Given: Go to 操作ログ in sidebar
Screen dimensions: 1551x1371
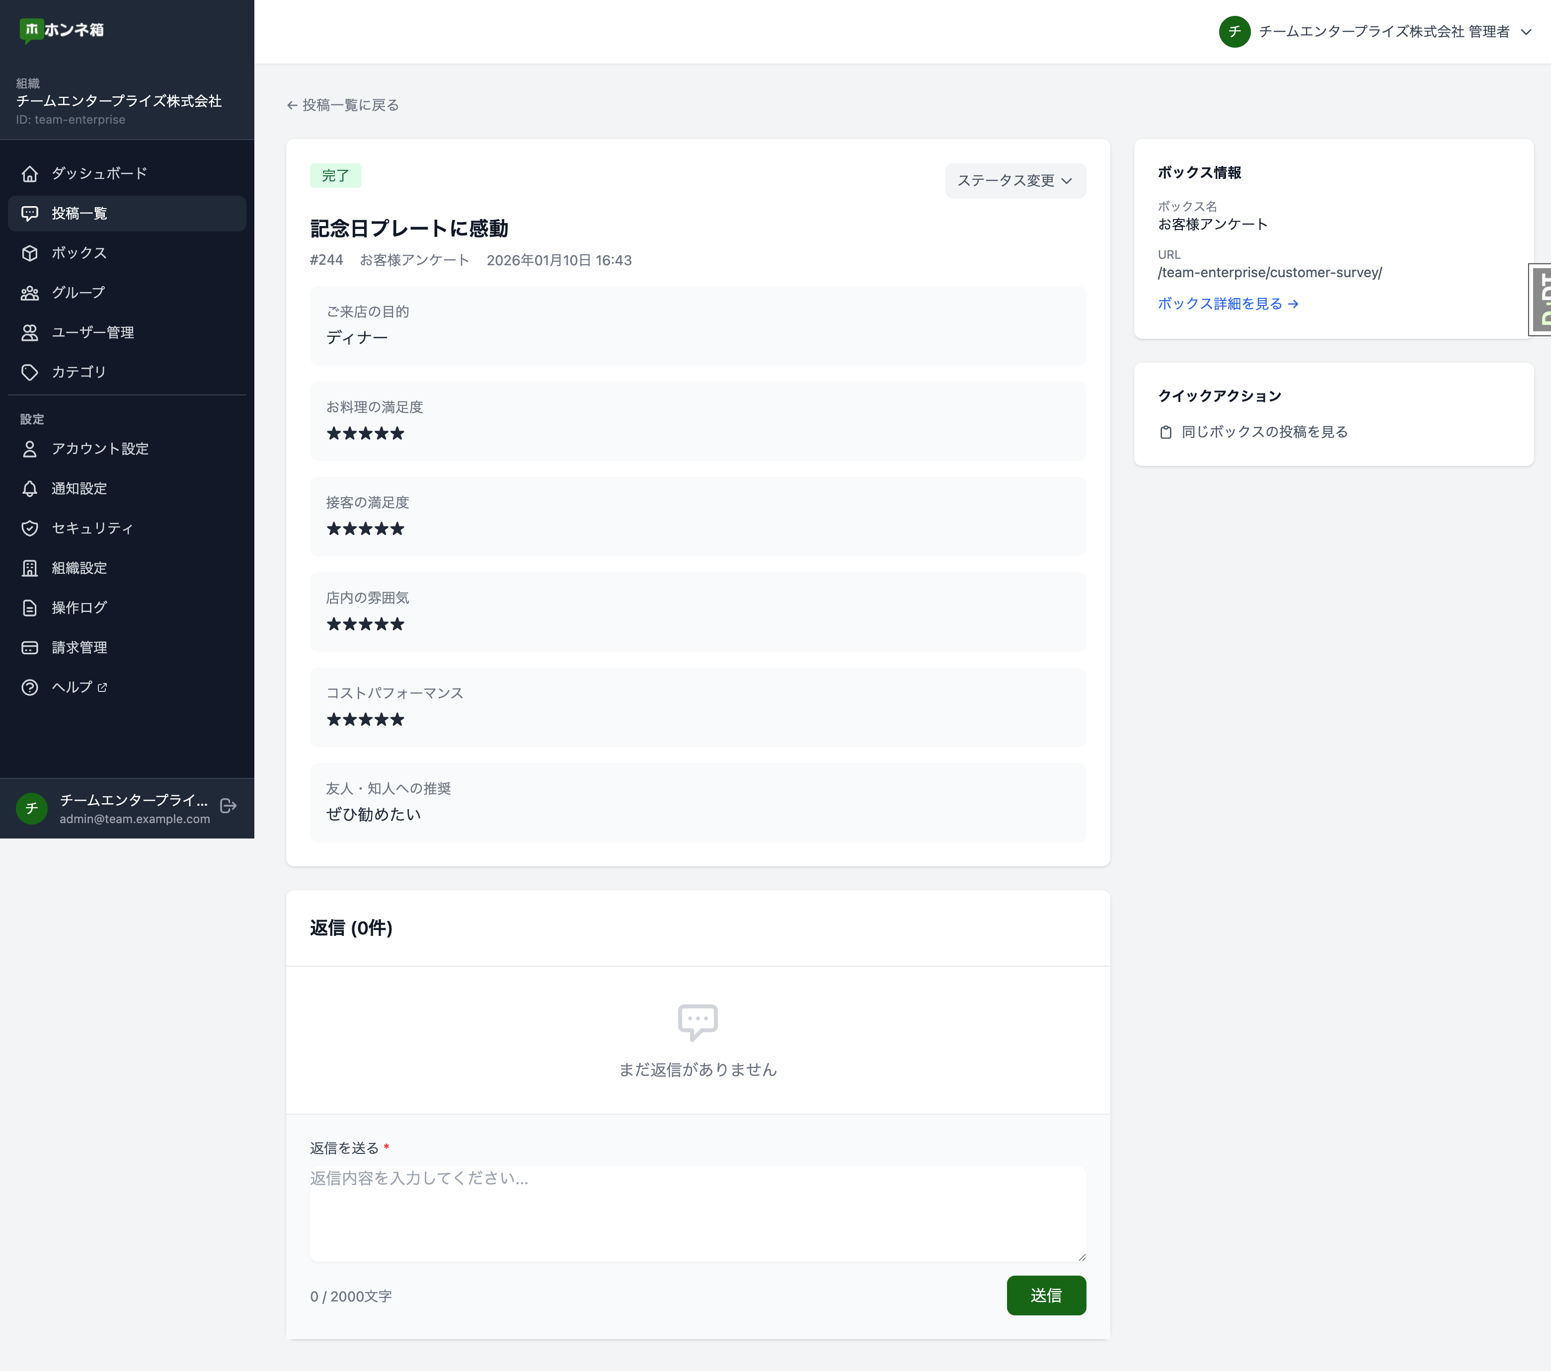Looking at the screenshot, I should [79, 608].
